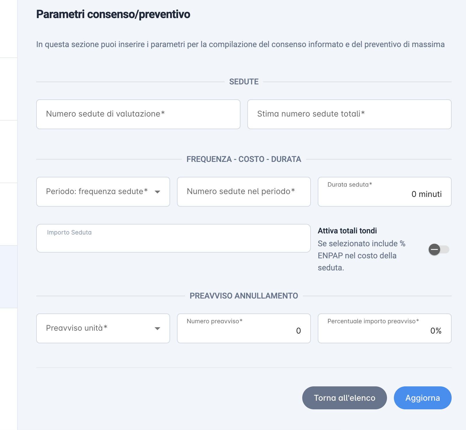The width and height of the screenshot is (466, 430).
Task: Click the SEDUTE section heading
Action: coord(244,82)
